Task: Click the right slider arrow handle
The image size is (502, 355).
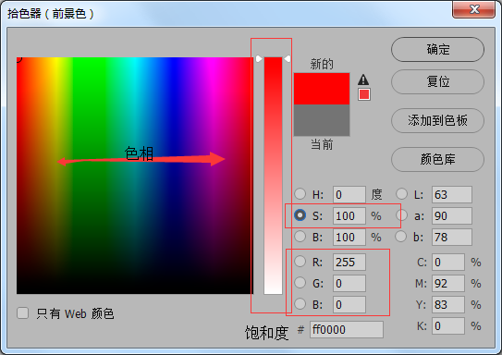Action: [288, 59]
